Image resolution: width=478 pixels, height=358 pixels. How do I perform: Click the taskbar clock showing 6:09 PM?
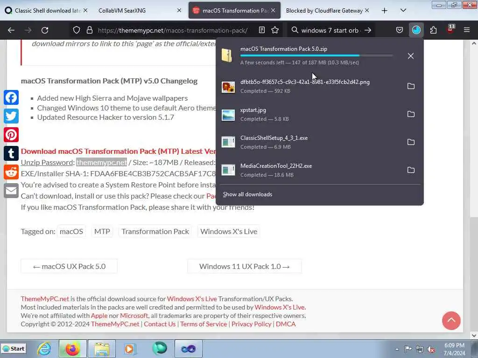point(454,349)
